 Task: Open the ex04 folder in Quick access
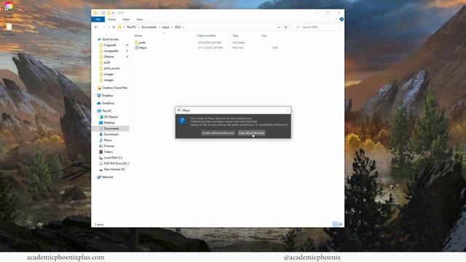point(107,63)
